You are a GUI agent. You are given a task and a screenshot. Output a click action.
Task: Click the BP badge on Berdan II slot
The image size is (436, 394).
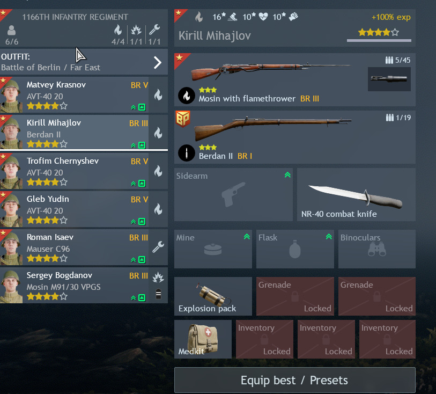183,119
